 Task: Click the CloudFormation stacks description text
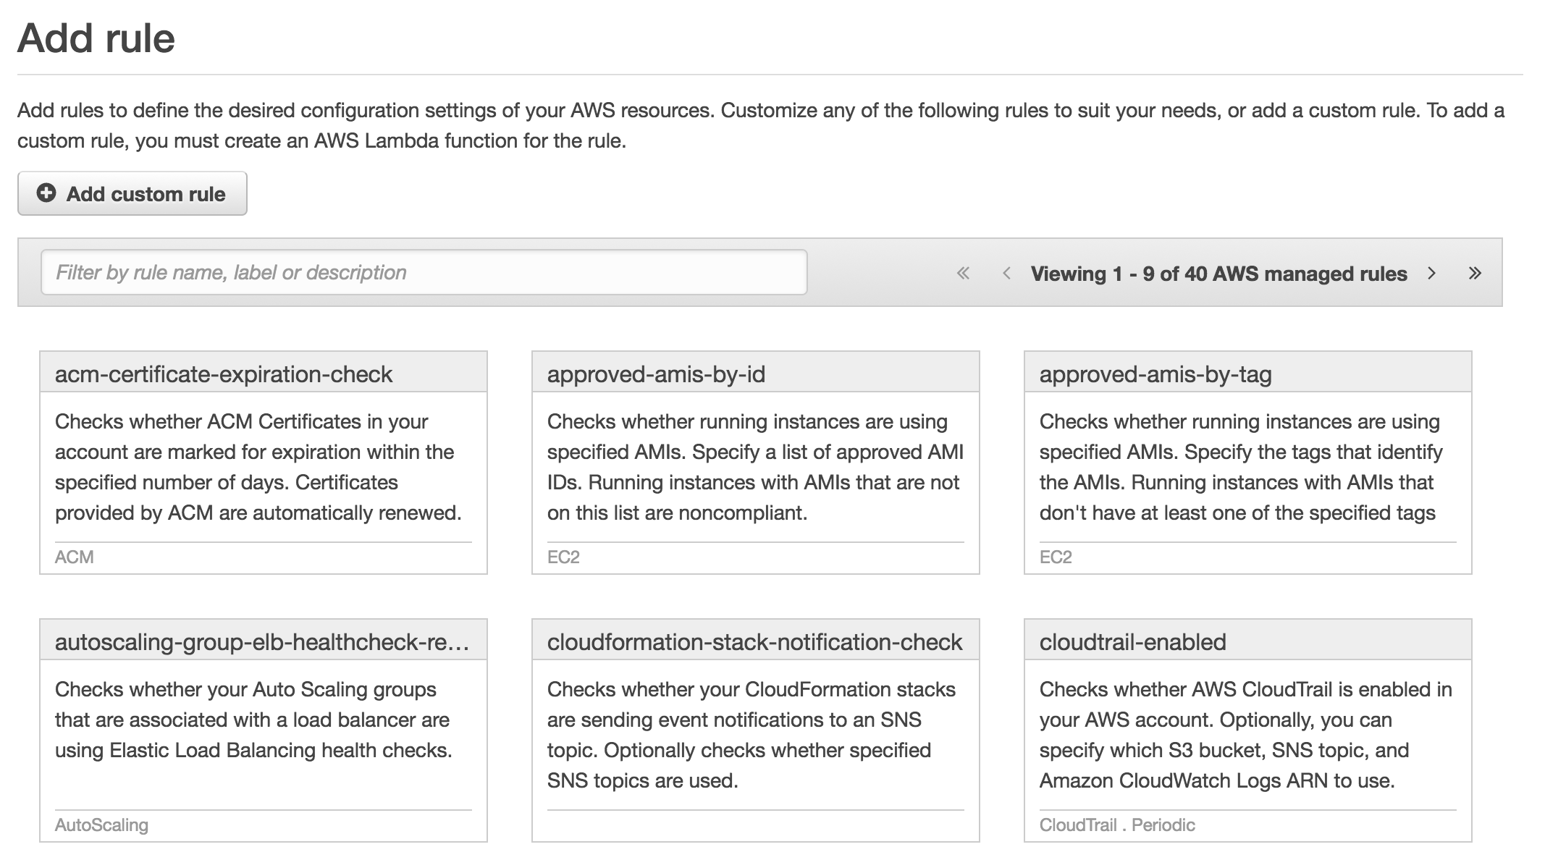tap(751, 735)
